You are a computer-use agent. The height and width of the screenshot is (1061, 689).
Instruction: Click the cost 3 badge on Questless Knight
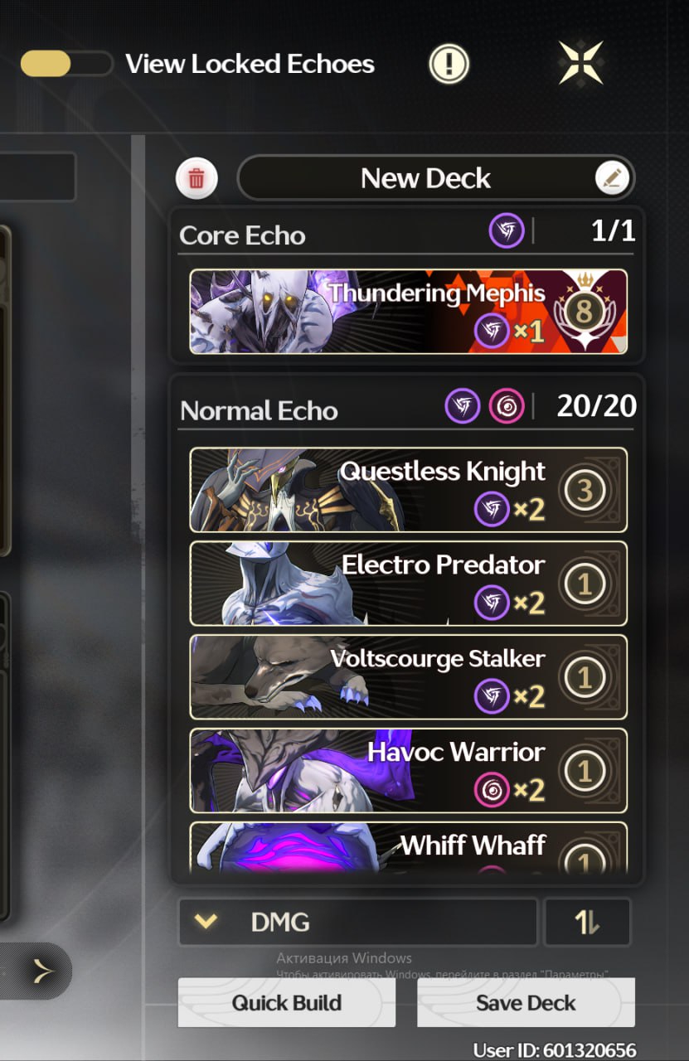coord(585,490)
